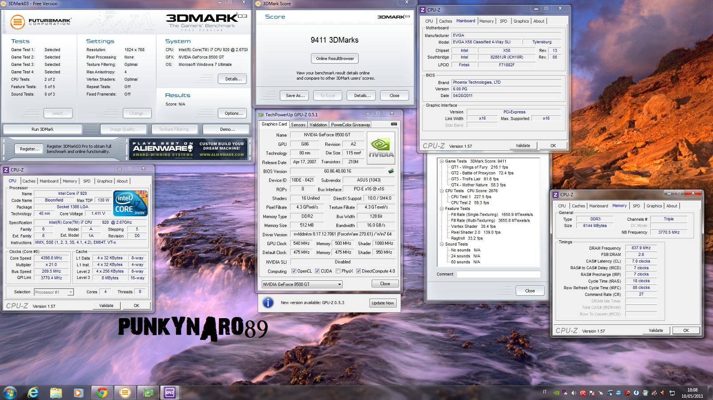Open Windows Explorer from the taskbar

coord(56,392)
